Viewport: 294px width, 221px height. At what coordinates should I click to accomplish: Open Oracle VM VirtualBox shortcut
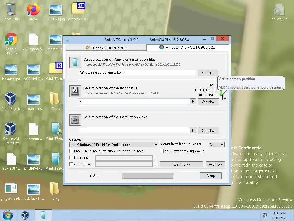(11, 133)
